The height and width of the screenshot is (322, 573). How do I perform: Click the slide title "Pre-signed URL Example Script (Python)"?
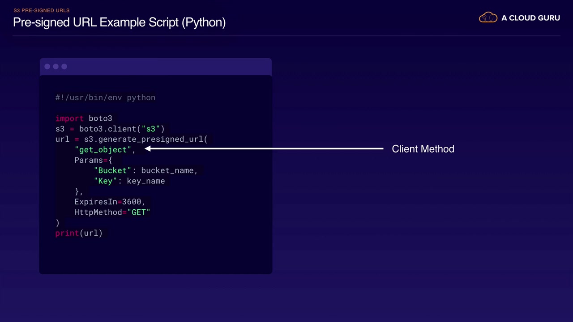(119, 22)
